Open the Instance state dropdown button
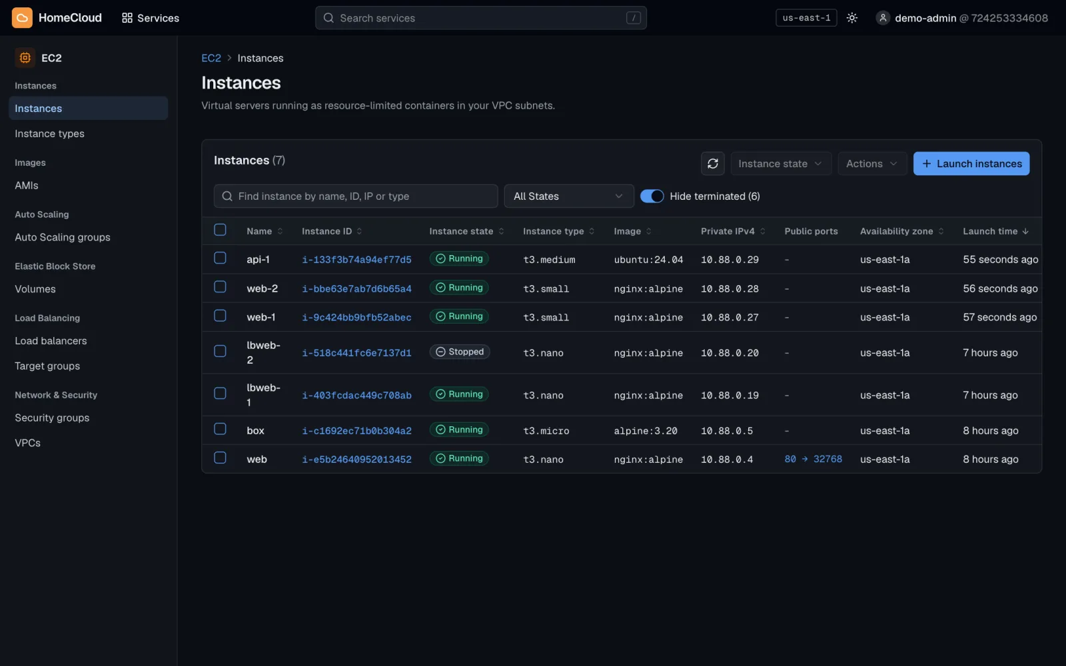The width and height of the screenshot is (1066, 666). click(781, 164)
